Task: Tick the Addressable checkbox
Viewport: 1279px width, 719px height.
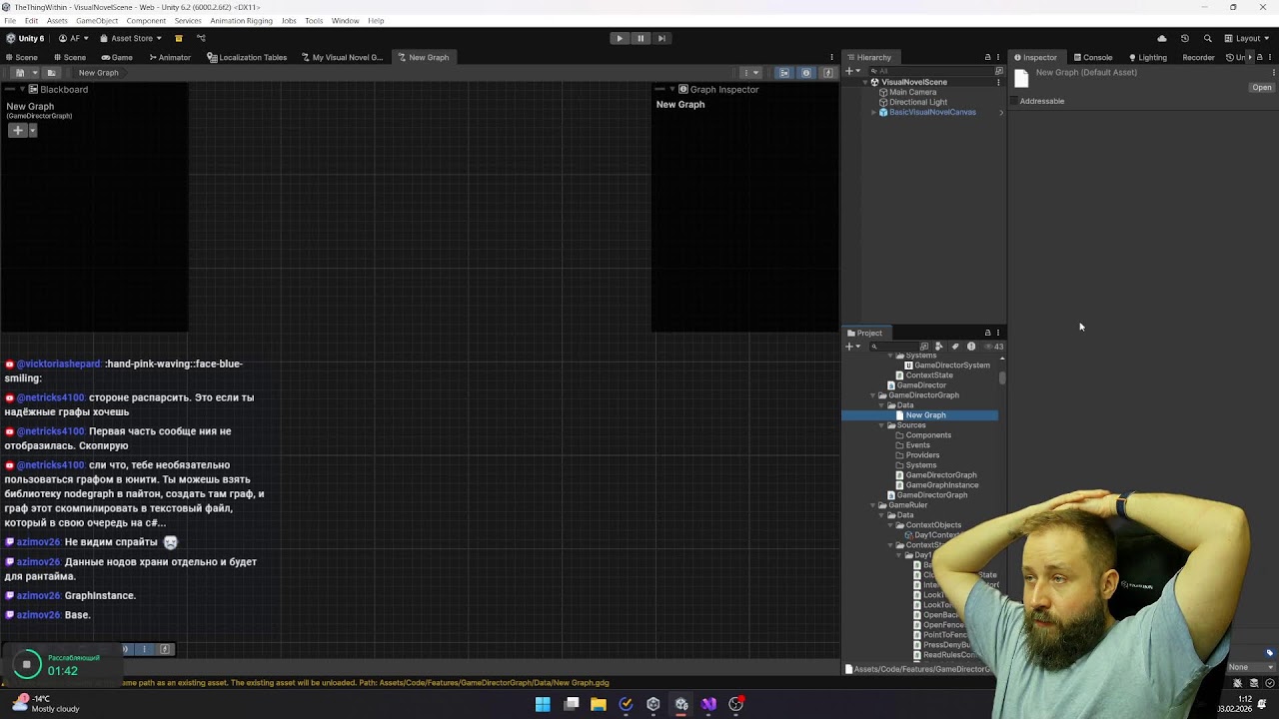Action: (x=1013, y=101)
